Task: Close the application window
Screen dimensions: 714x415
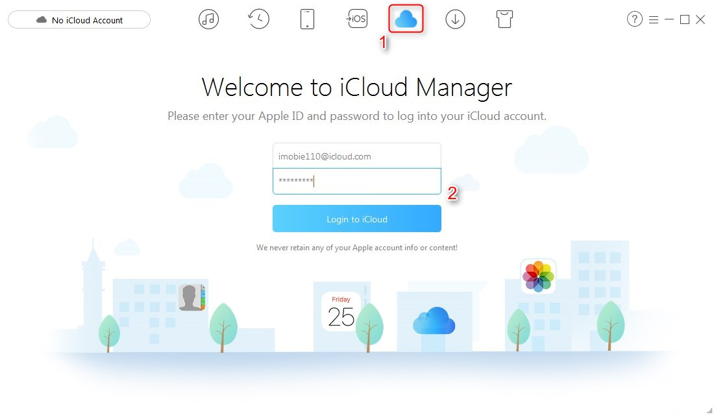Action: [700, 19]
